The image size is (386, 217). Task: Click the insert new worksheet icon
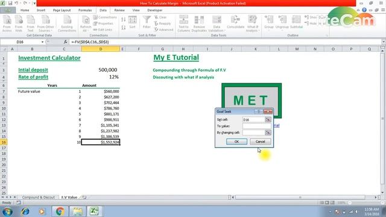(84, 197)
